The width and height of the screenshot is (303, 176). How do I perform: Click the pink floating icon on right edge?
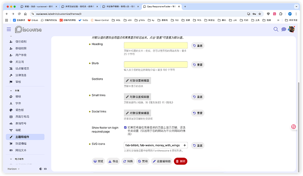[294, 127]
